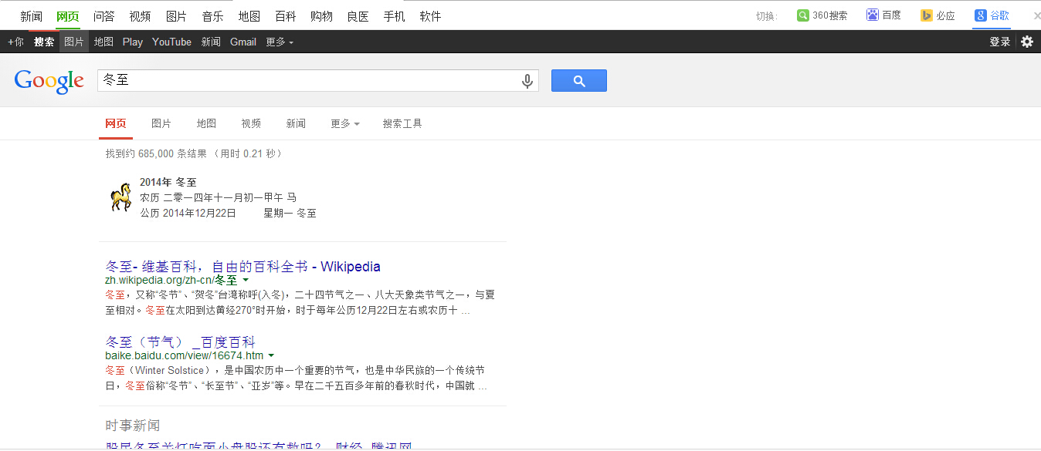1041x451 pixels.
Task: Open the arrow next to baike.baidu.com URL
Action: pyautogui.click(x=271, y=355)
